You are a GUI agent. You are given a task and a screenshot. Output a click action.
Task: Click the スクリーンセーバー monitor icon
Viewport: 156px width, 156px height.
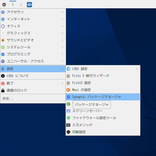pyautogui.click(x=68, y=111)
